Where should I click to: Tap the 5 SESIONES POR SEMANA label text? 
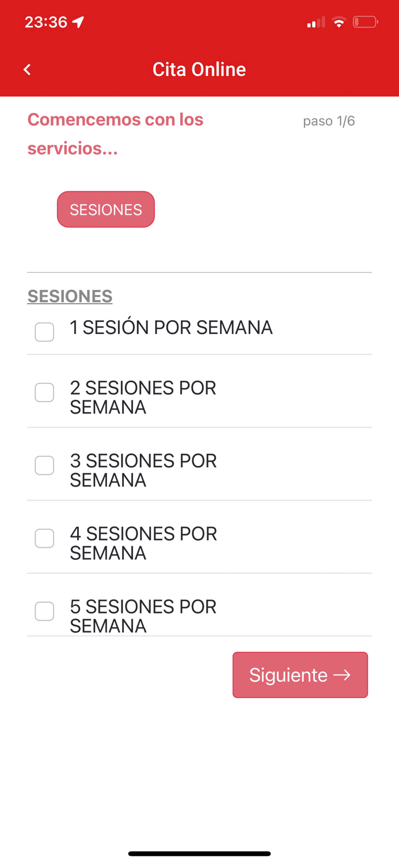(143, 616)
